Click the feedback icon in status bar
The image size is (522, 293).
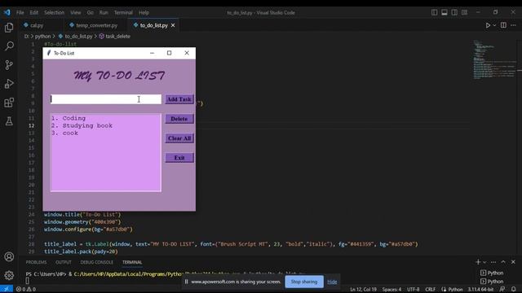(x=502, y=290)
